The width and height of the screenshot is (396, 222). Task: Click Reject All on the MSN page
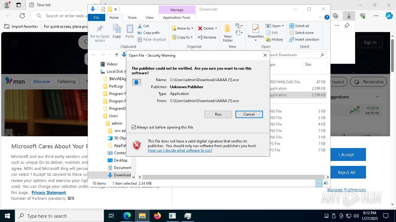[x=346, y=172]
